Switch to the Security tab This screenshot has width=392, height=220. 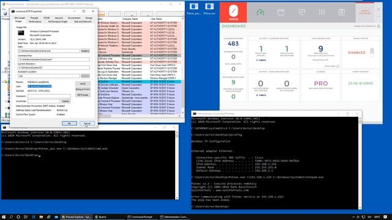[x=59, y=18]
